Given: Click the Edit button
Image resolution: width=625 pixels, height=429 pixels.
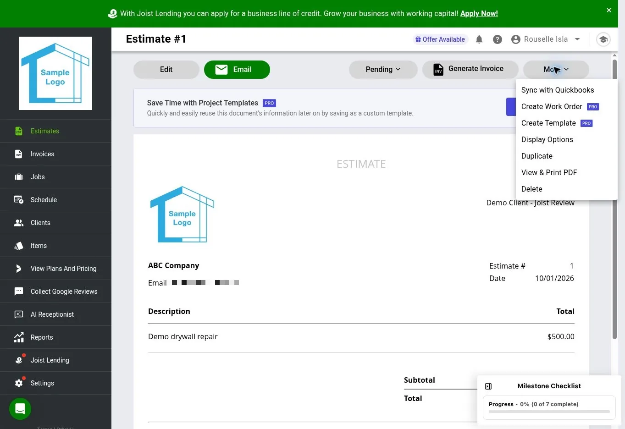Looking at the screenshot, I should pyautogui.click(x=166, y=70).
